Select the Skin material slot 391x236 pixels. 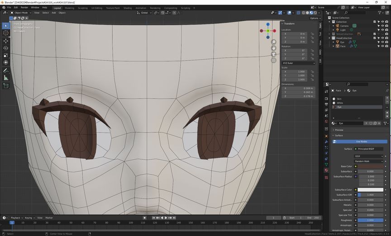pyautogui.click(x=339, y=99)
